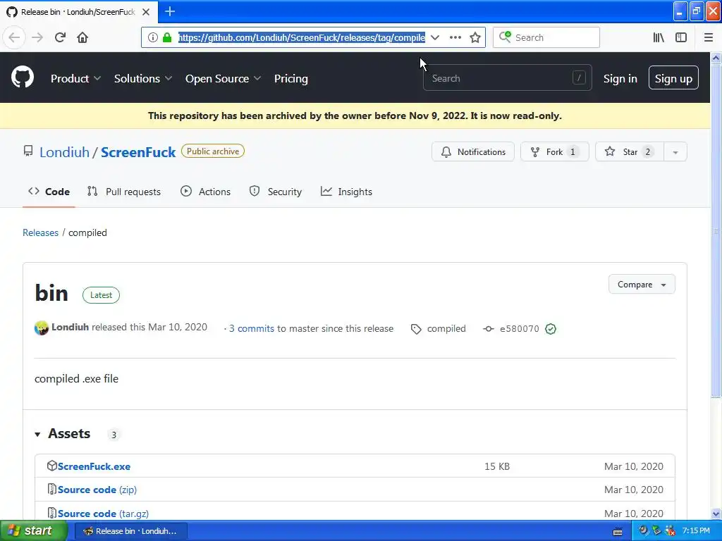
Task: Open the browser home icon
Action: 82,37
